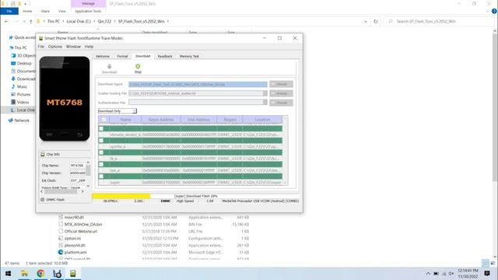This screenshot has width=498, height=280.
Task: Refresh the Explorer folder view
Action: 375,21
